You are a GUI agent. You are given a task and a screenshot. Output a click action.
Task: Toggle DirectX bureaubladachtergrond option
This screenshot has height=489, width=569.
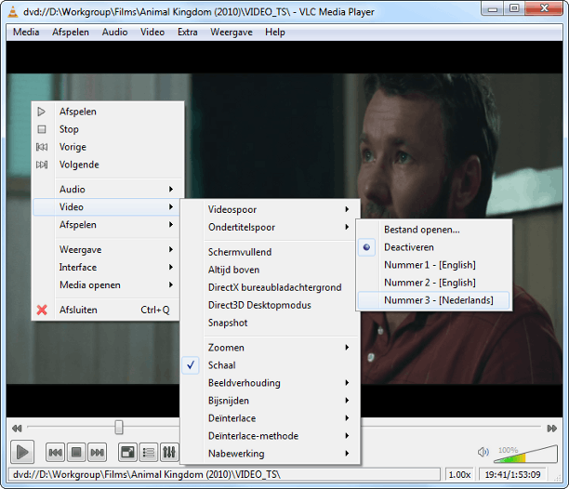click(271, 287)
